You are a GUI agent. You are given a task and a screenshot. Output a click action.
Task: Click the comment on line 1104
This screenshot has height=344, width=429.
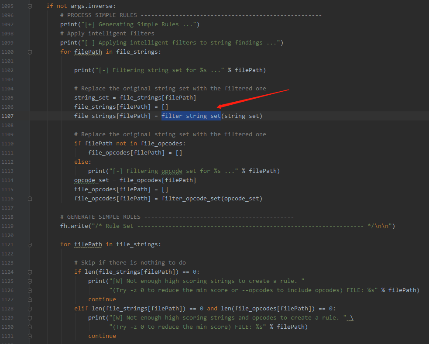point(170,88)
